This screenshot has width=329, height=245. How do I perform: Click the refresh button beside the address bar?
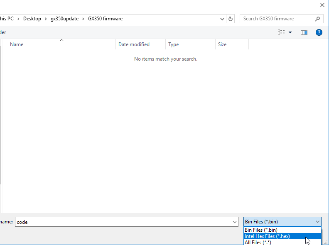point(231,19)
